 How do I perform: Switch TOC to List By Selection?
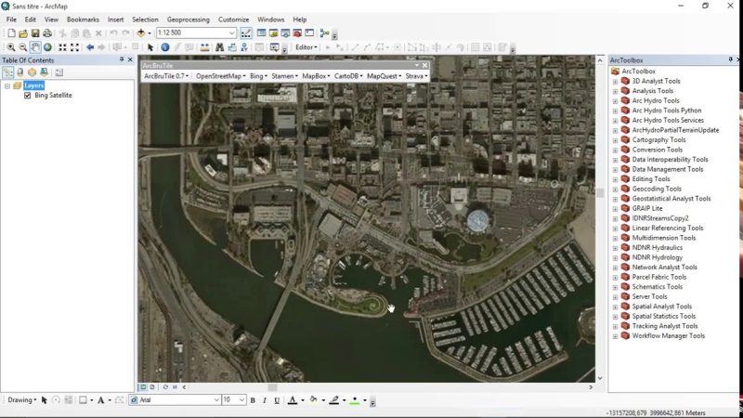click(x=44, y=72)
